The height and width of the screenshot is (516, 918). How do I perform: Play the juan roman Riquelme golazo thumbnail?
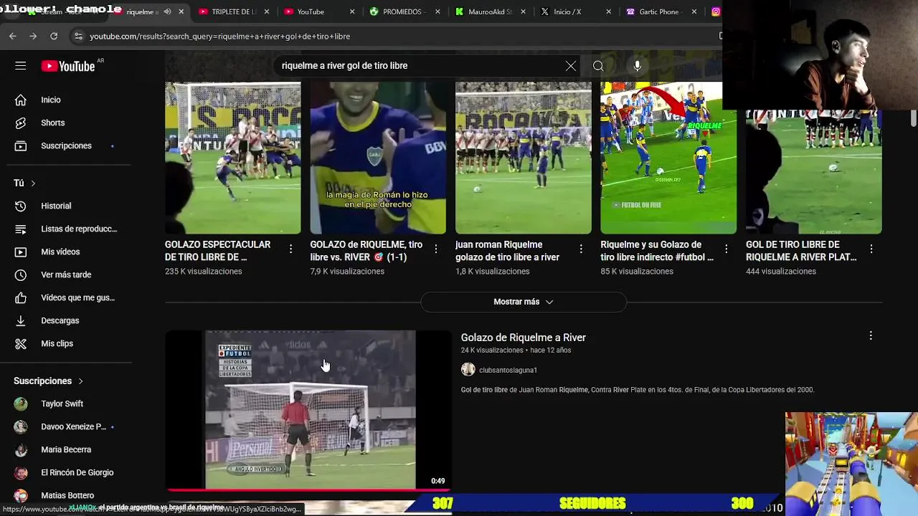pos(524,158)
